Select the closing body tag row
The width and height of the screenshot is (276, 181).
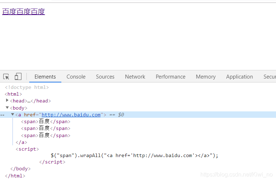click(x=20, y=169)
